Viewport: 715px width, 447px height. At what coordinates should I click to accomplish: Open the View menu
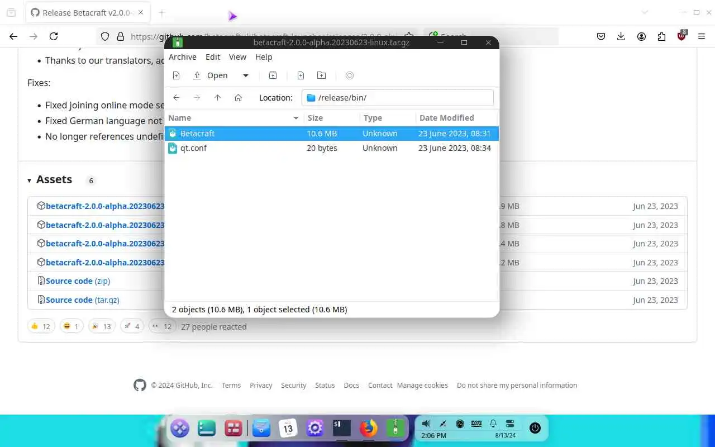(x=237, y=57)
